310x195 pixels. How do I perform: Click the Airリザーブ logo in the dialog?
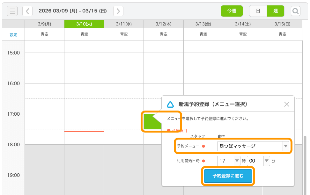170,104
